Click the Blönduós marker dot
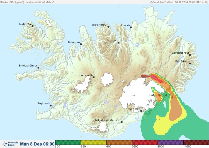 [x=81, y=44]
